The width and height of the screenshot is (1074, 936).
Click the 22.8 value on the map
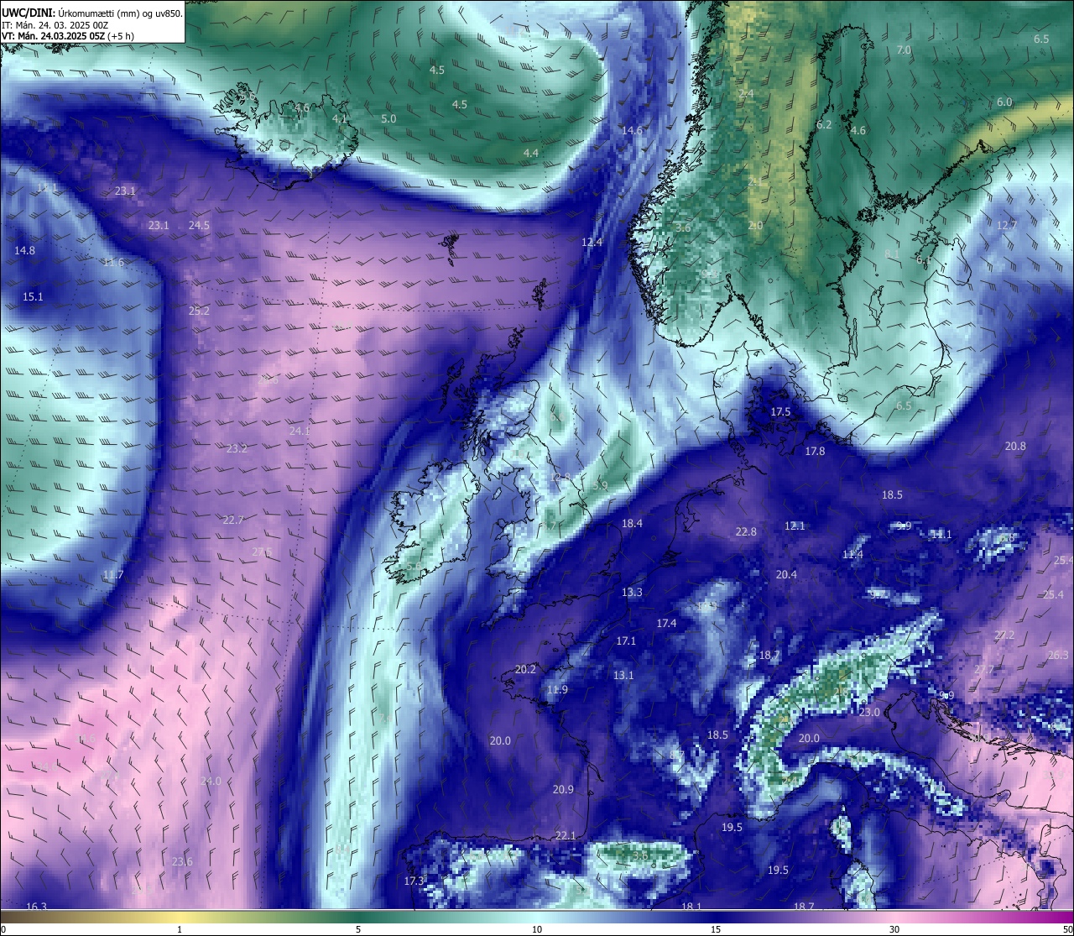pyautogui.click(x=746, y=531)
